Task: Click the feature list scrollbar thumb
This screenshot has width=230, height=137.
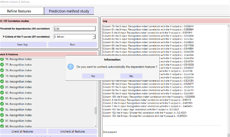Action: pos(95,111)
